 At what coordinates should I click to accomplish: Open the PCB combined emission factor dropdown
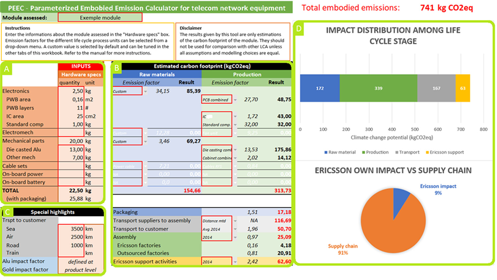[x=235, y=100]
